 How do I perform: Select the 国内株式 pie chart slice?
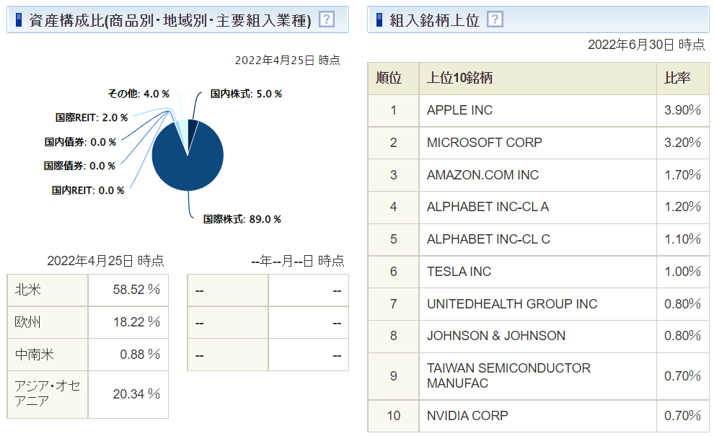tap(192, 130)
